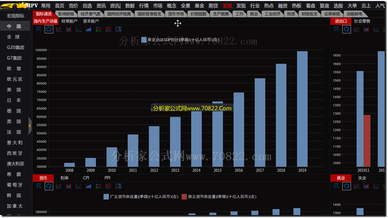
Task: Open the legend list icon in 货币 panel toolbar
Action: [99, 186]
